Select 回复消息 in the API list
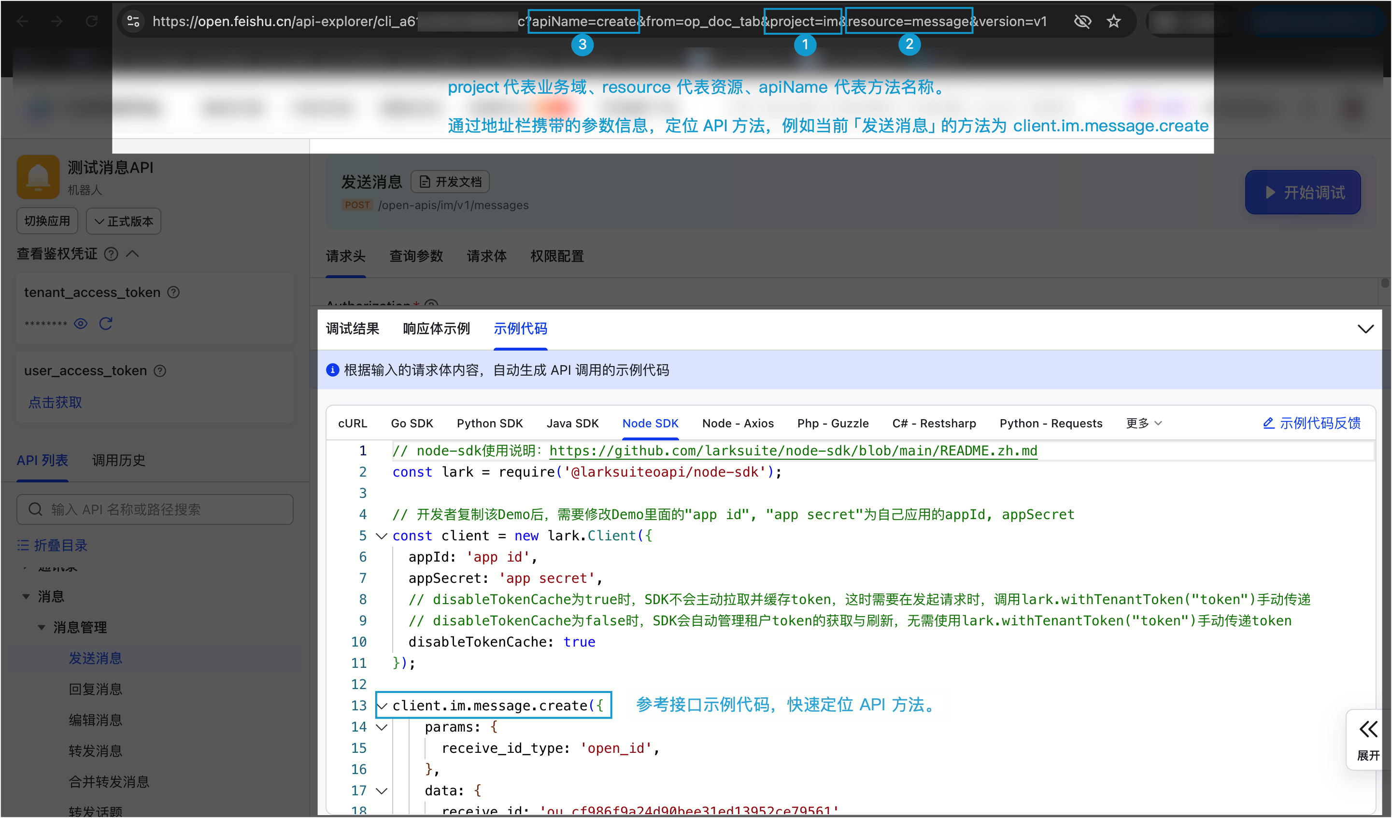 point(95,689)
